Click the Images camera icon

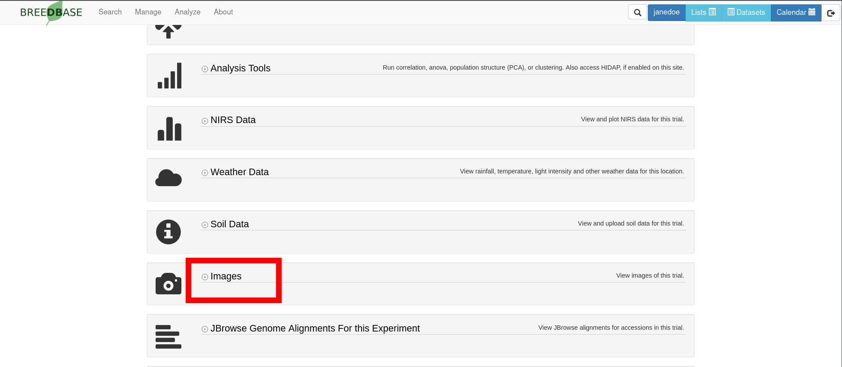point(168,284)
